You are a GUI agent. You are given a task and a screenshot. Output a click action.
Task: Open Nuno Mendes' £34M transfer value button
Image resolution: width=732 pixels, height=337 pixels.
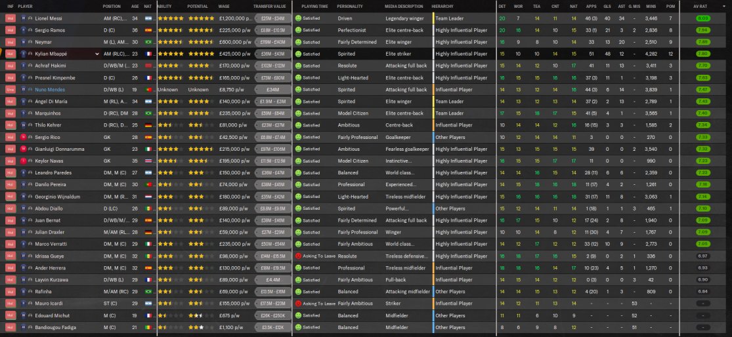273,89
